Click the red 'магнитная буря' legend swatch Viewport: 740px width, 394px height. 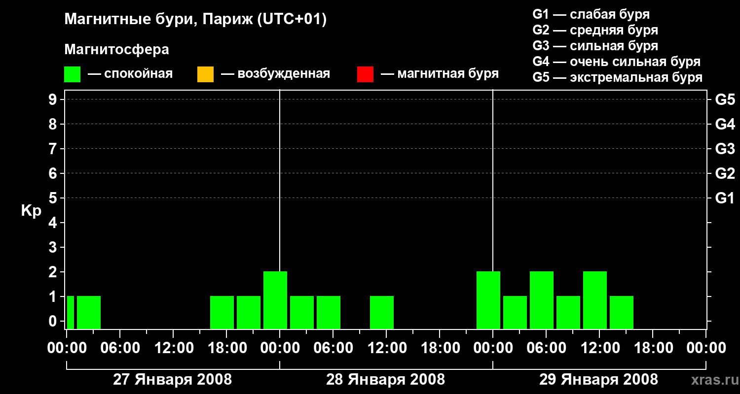(x=365, y=74)
